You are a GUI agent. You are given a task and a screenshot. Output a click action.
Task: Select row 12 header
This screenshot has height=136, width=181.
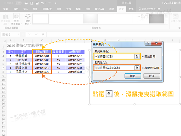[x=3, y=88]
